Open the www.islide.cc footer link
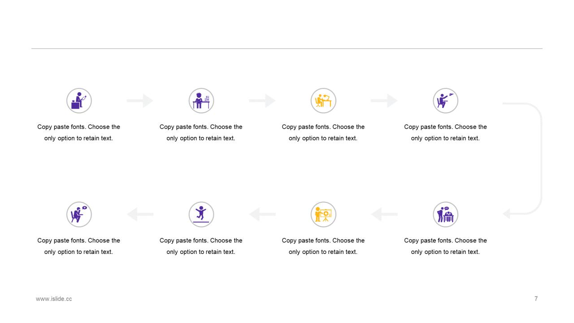The width and height of the screenshot is (574, 323). (54, 299)
